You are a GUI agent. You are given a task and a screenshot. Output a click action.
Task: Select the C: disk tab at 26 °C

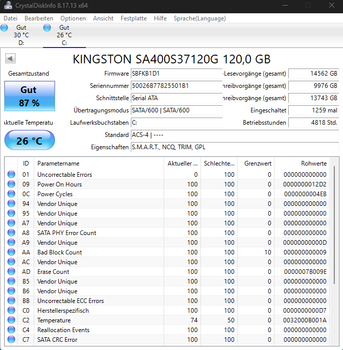[x=64, y=35]
